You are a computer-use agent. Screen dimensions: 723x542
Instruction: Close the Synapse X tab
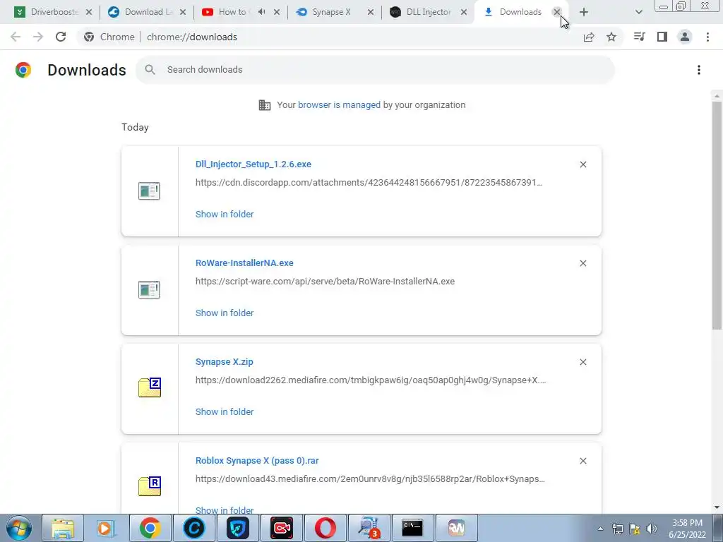(x=370, y=12)
